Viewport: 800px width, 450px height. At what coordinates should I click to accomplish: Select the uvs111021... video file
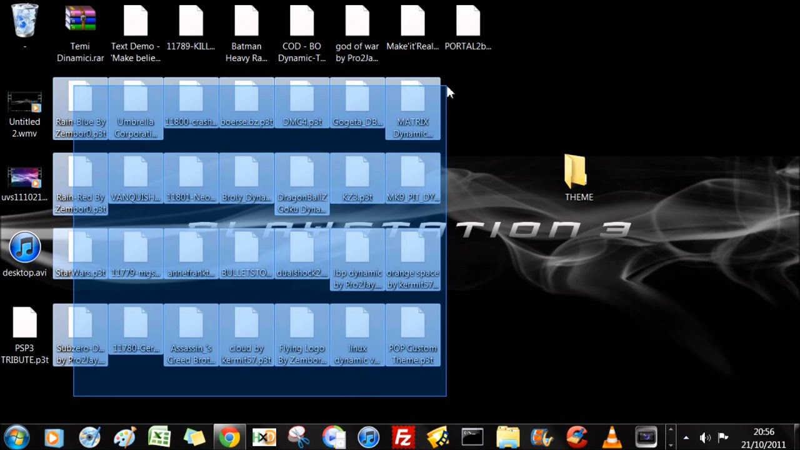pos(24,184)
